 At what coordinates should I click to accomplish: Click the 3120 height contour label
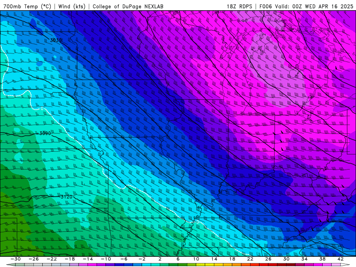pos(66,197)
